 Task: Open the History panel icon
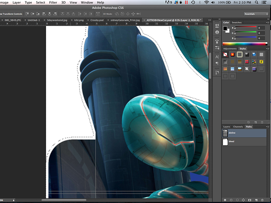(x=217, y=72)
